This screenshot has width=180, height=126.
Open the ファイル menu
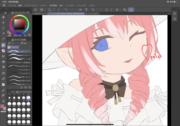(x=12, y=5)
